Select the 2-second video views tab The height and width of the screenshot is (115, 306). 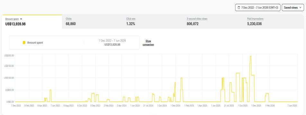point(213,21)
